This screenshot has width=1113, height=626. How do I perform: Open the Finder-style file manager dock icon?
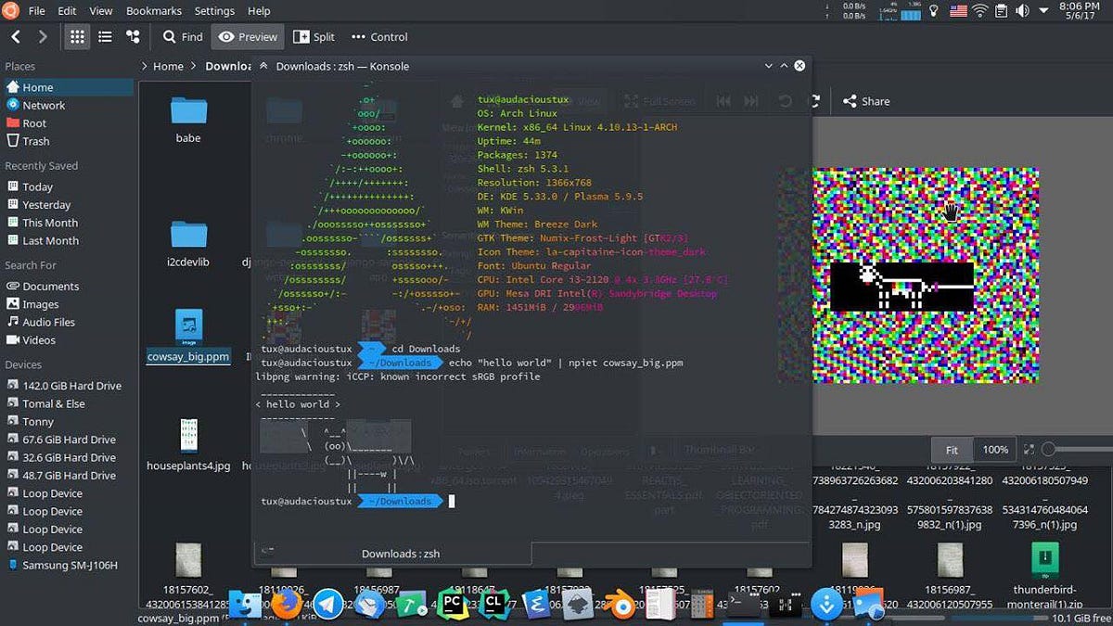point(244,605)
